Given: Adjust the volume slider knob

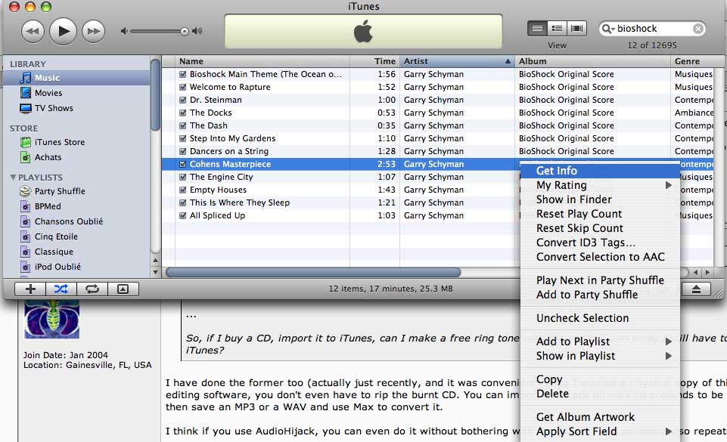Looking at the screenshot, I should (x=185, y=32).
